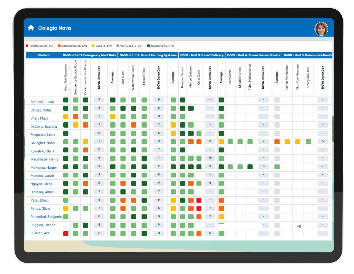354x274 pixels.
Task: Click the red Insufficient legend swatch
Action: click(27, 46)
